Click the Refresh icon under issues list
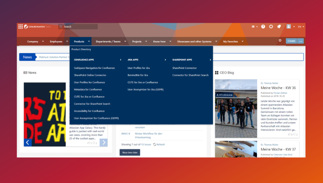Image resolution: width=323 pixels, height=183 pixels. tap(154, 144)
